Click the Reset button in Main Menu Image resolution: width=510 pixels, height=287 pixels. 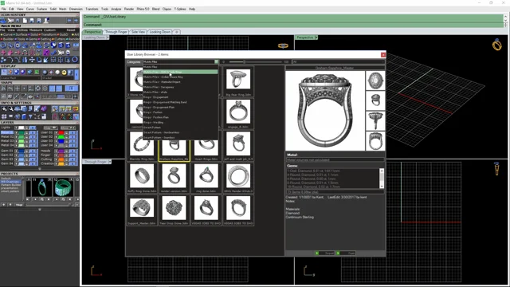point(71,30)
